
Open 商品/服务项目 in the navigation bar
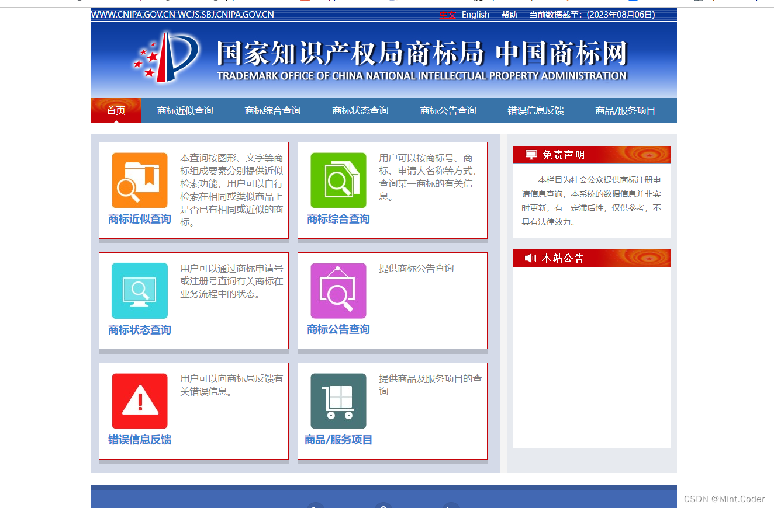point(626,110)
